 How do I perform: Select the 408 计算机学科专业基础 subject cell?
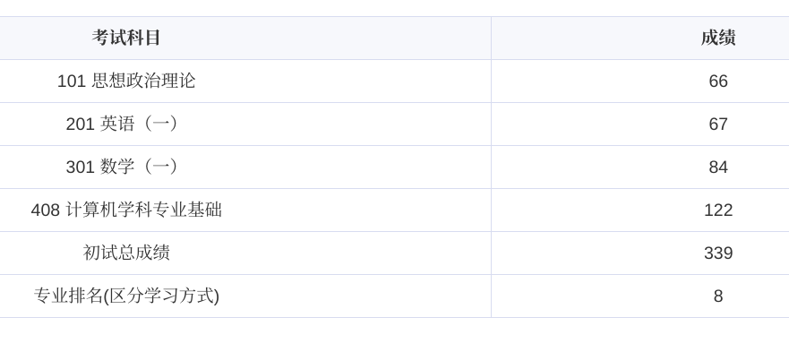click(125, 210)
